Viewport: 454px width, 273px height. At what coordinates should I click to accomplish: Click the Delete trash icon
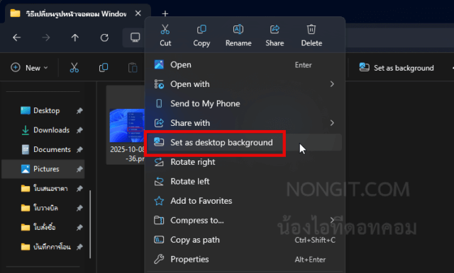(311, 30)
